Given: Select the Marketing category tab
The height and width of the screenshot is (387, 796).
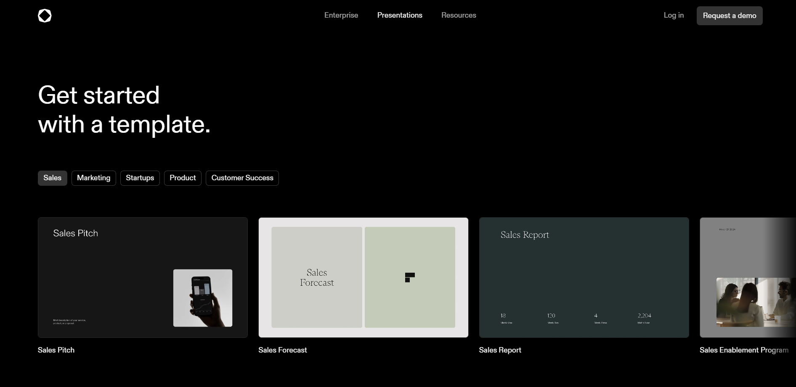Looking at the screenshot, I should coord(94,178).
